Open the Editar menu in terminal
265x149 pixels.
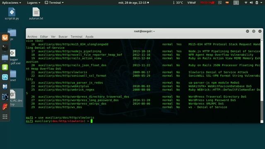point(44,37)
